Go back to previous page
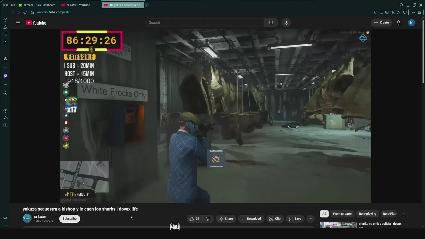Image resolution: width=425 pixels, height=239 pixels. click(13, 12)
